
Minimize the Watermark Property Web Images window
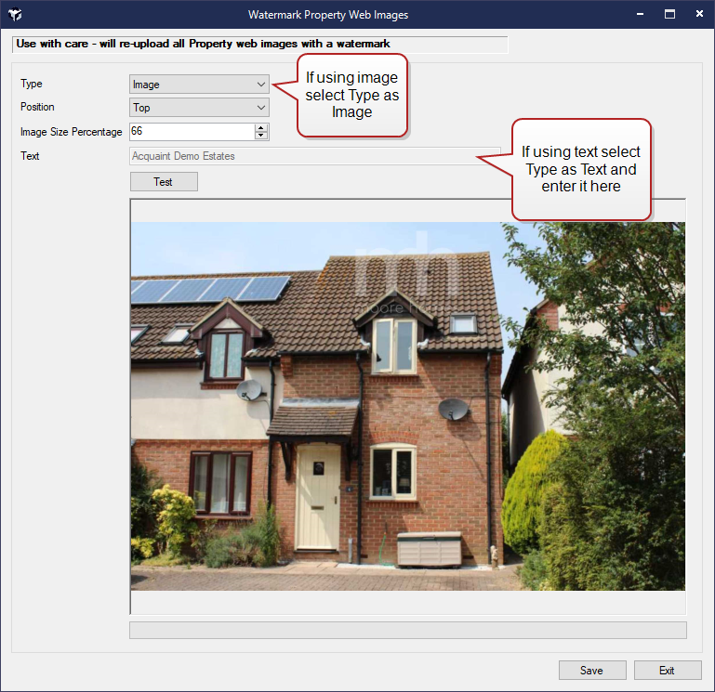coord(640,14)
